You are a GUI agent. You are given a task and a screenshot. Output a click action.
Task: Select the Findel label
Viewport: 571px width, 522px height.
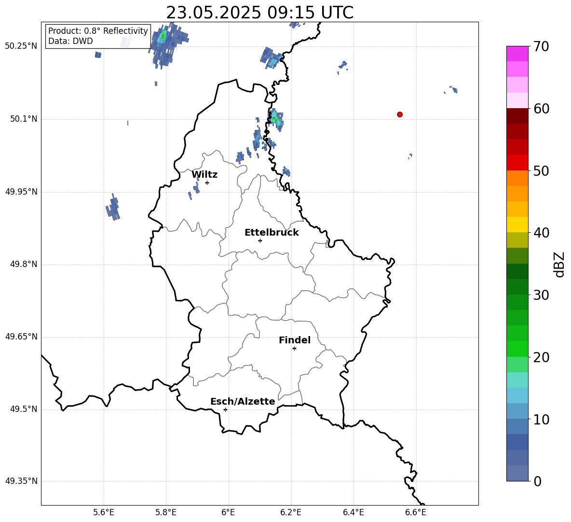click(x=295, y=340)
